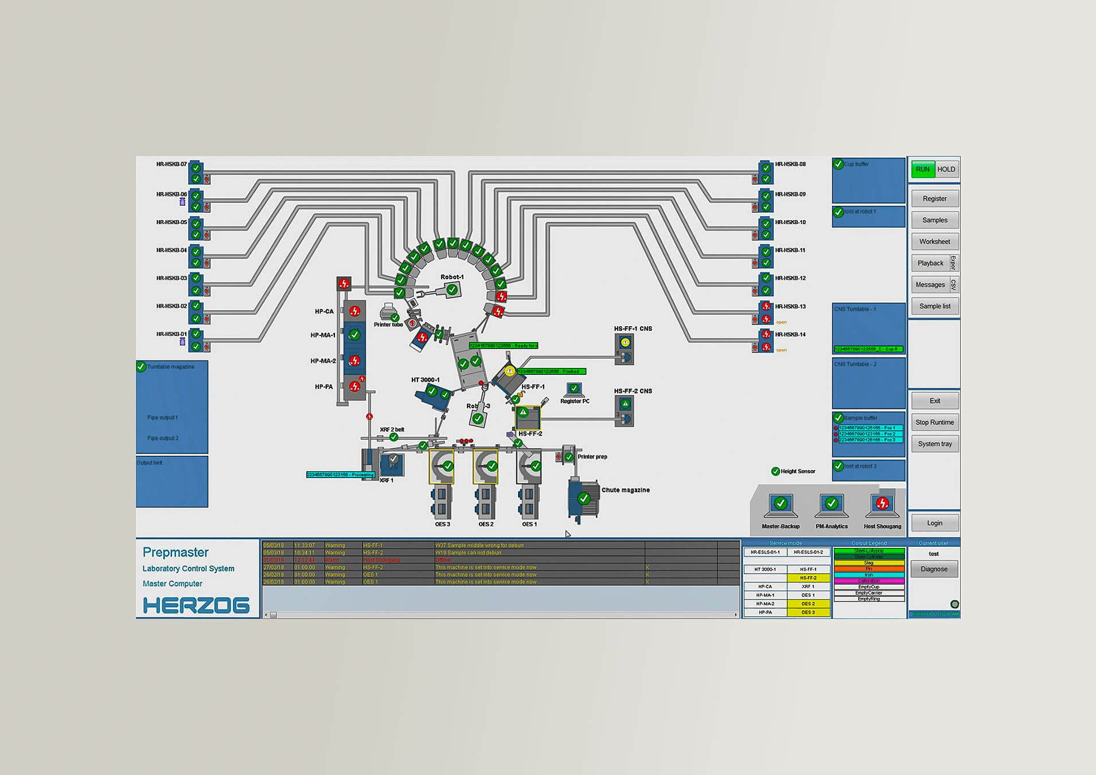This screenshot has width=1096, height=775.
Task: Click the Login button
Action: point(935,523)
